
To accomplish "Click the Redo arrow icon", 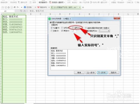I will (x=18, y=7).
